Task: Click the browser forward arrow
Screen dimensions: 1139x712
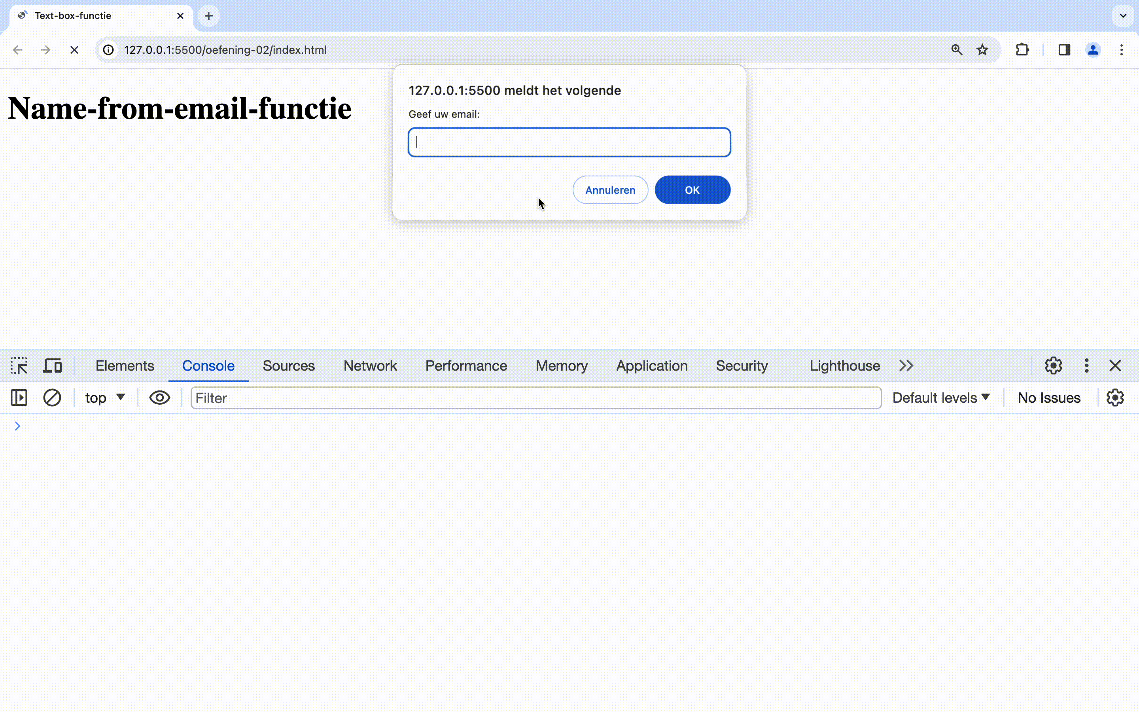Action: pos(45,50)
